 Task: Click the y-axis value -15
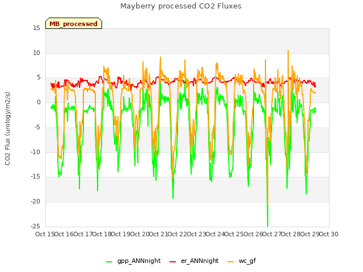coord(35,177)
